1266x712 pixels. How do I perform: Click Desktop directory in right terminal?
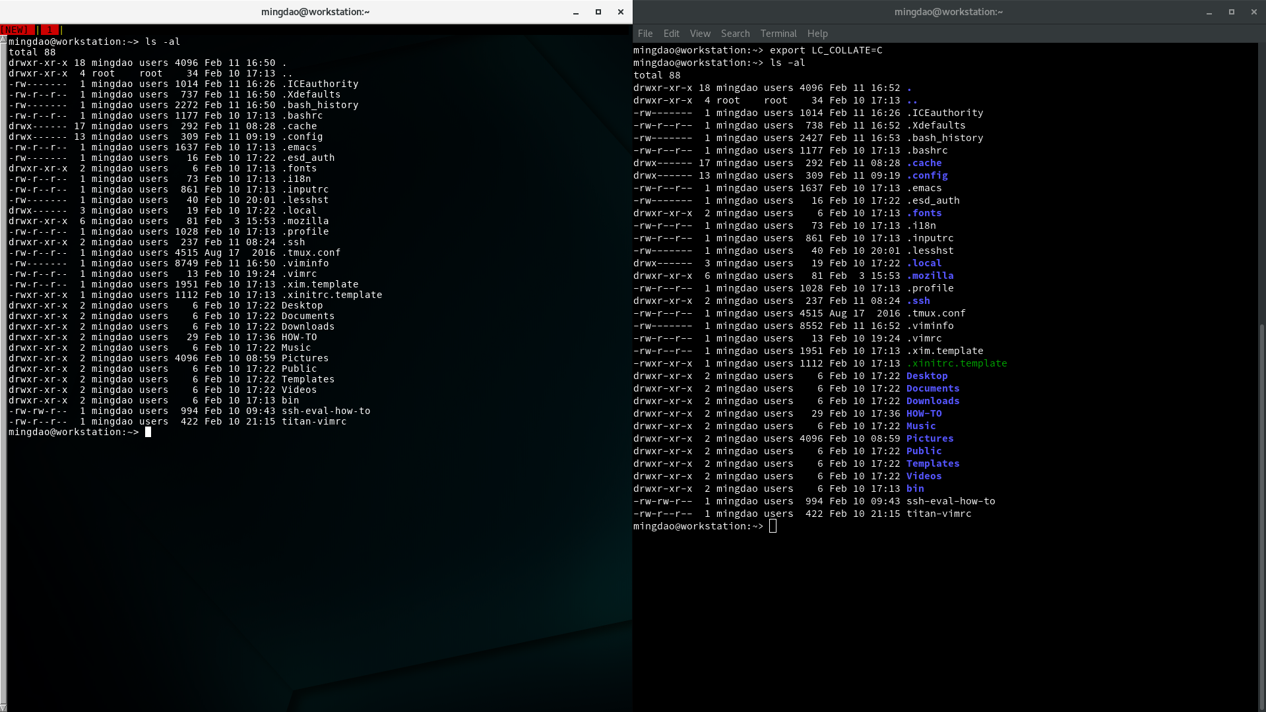(927, 376)
